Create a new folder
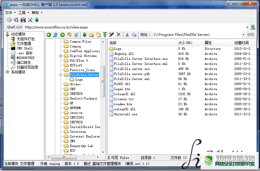 tap(91, 34)
